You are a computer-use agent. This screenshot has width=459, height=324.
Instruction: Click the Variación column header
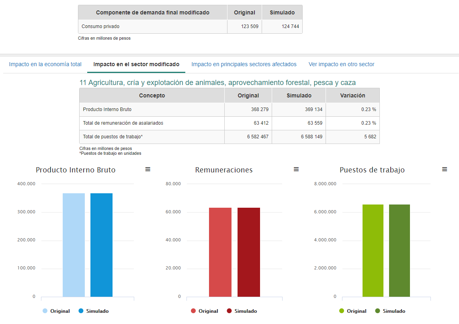pyautogui.click(x=352, y=95)
